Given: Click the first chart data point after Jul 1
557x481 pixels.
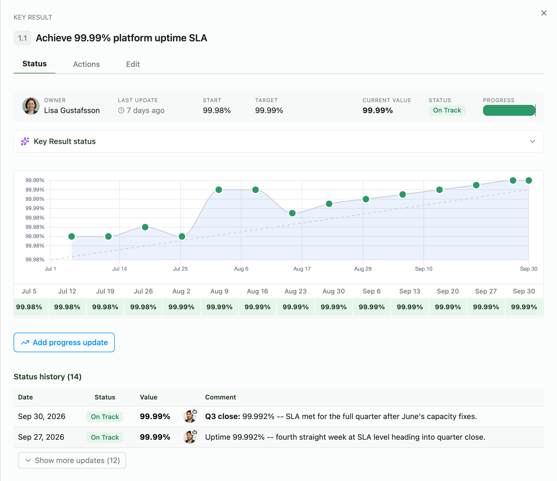Looking at the screenshot, I should click(x=72, y=236).
